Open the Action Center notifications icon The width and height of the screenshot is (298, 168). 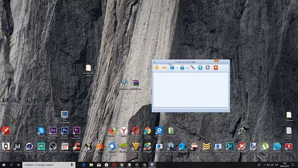point(293,165)
